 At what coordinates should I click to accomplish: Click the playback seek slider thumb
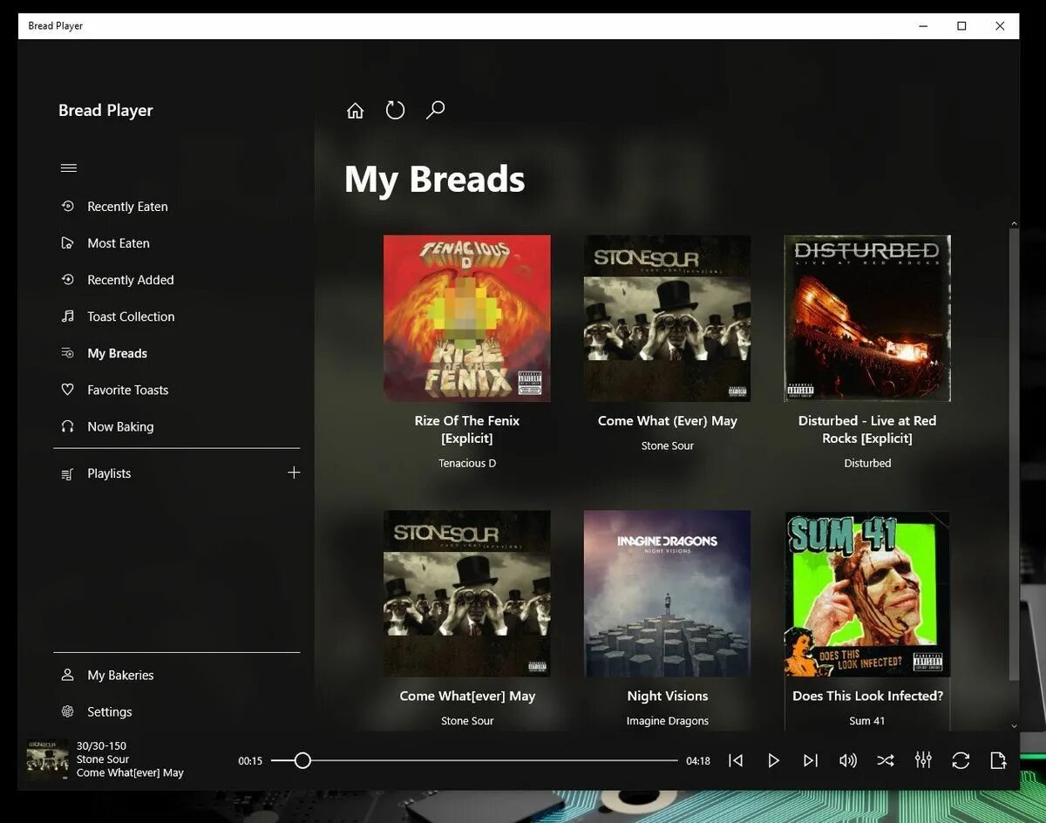pos(302,760)
